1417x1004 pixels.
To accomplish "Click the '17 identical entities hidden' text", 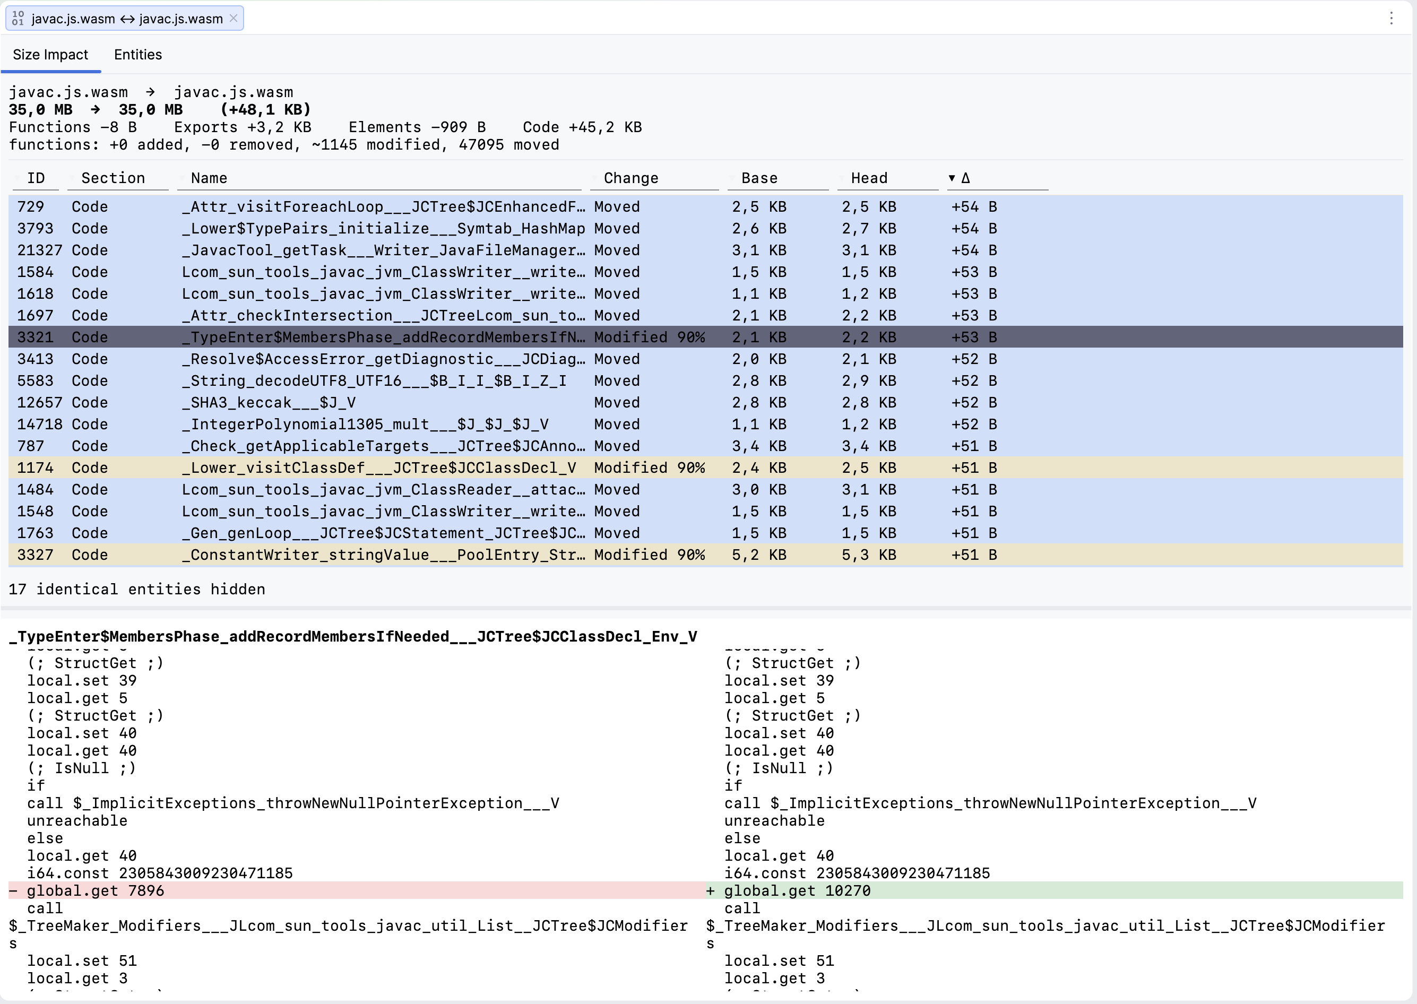I will coord(136,589).
